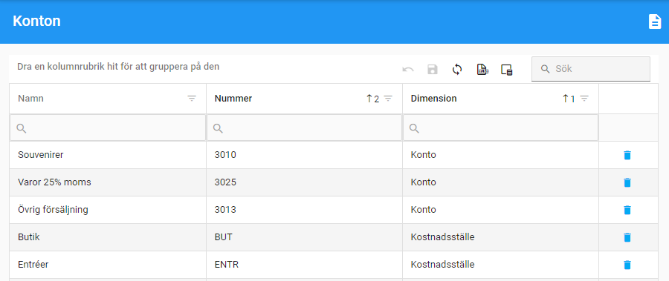Delete the Varor 25% moms row
This screenshot has width=669, height=281.
(x=627, y=182)
